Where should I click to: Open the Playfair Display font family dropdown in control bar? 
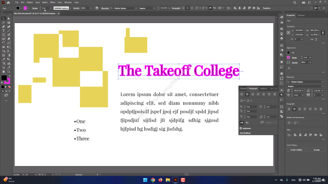136,8
